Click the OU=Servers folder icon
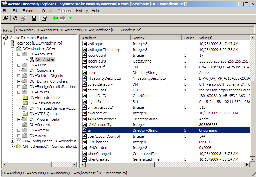The width and height of the screenshot is (256, 177). pyautogui.click(x=25, y=125)
